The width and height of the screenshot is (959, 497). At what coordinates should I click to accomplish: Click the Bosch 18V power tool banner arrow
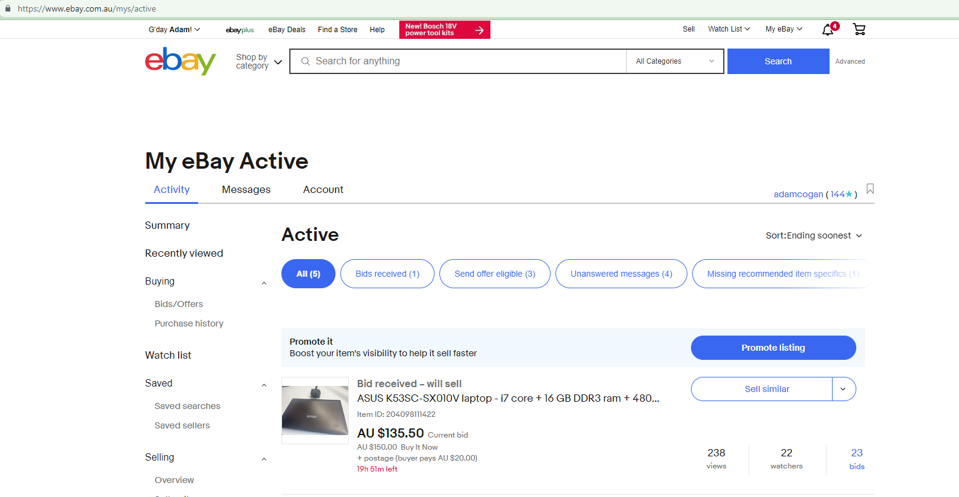click(479, 30)
